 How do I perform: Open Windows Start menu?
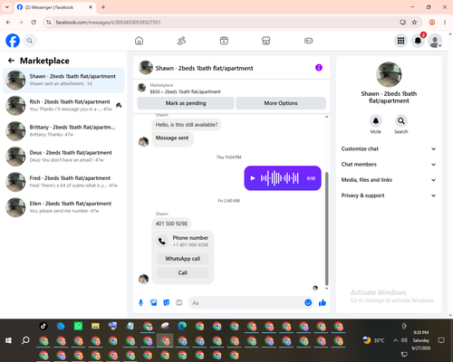pyautogui.click(x=8, y=340)
